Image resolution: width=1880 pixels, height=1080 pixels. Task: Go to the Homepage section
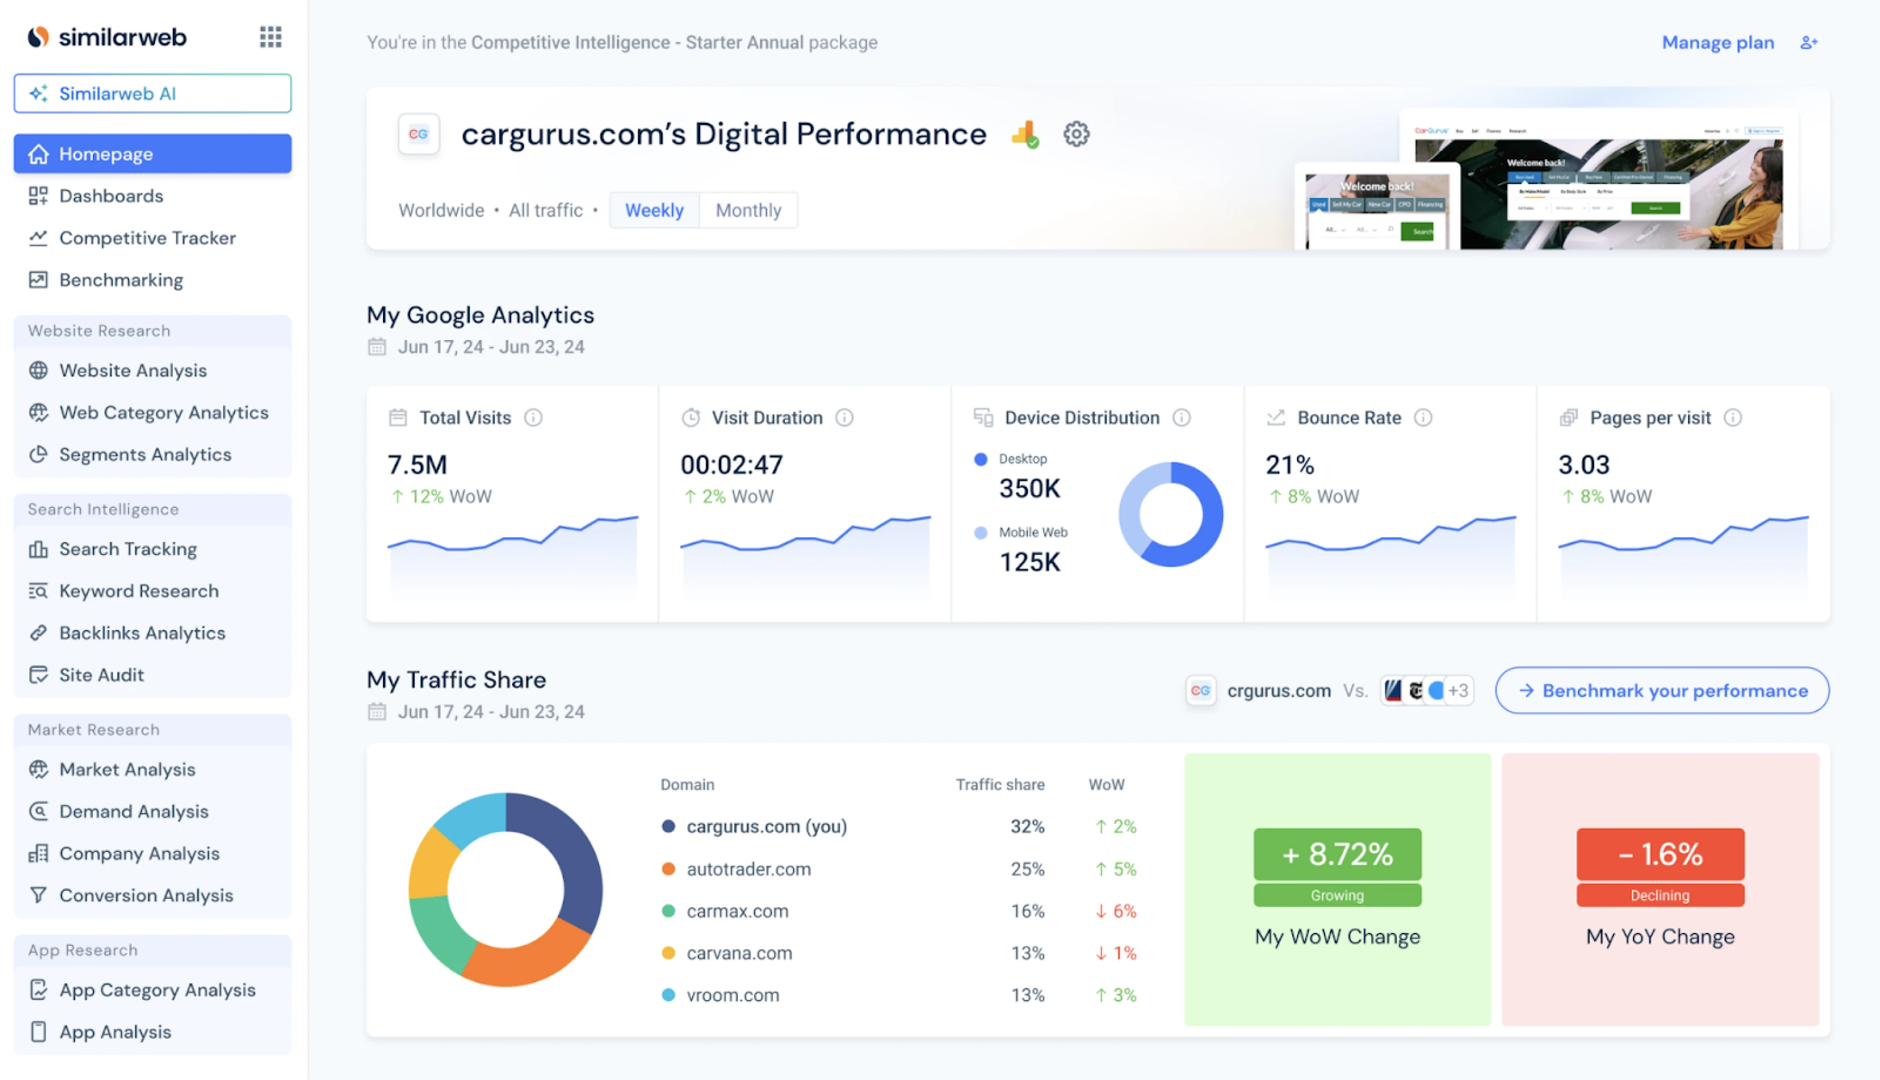[x=106, y=153]
